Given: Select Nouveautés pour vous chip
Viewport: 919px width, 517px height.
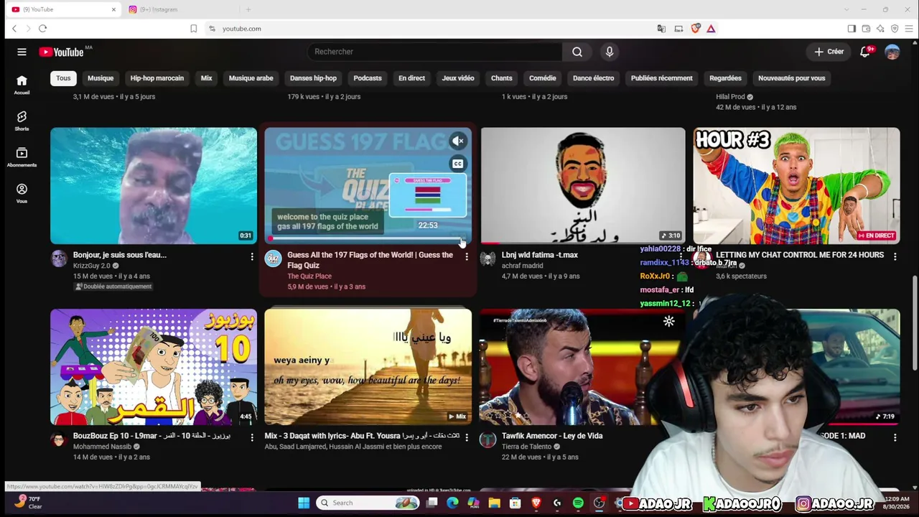Looking at the screenshot, I should click(792, 78).
